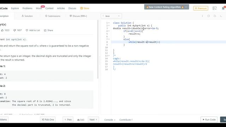Viewport: 226px width, 127px height.
Task: Click the problem counter showing /343
Action: [x=81, y=120]
